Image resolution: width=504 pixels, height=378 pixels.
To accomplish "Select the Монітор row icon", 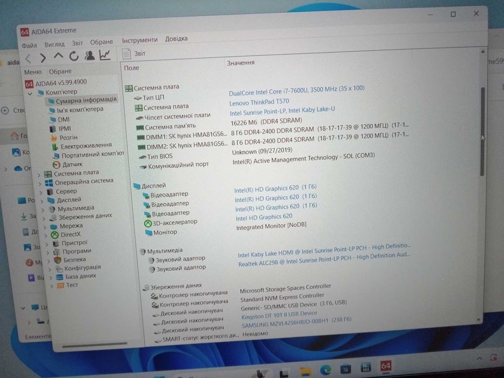I will tap(149, 232).
